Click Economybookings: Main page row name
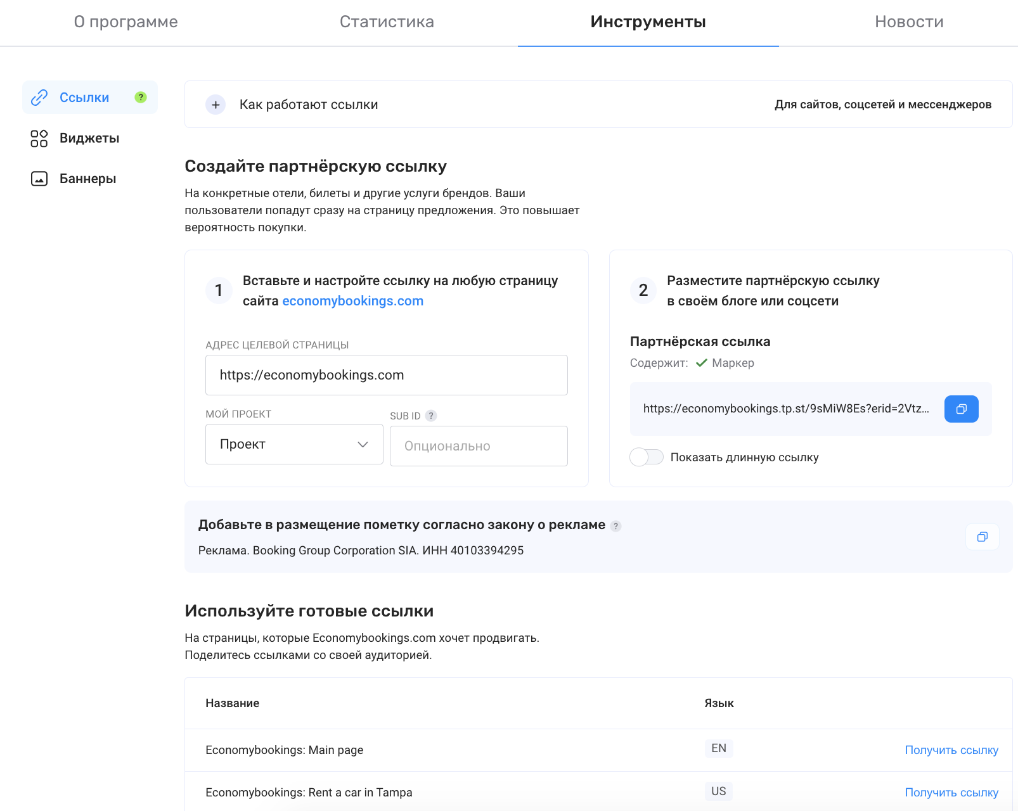Screen dimensions: 1018x811 (x=284, y=750)
